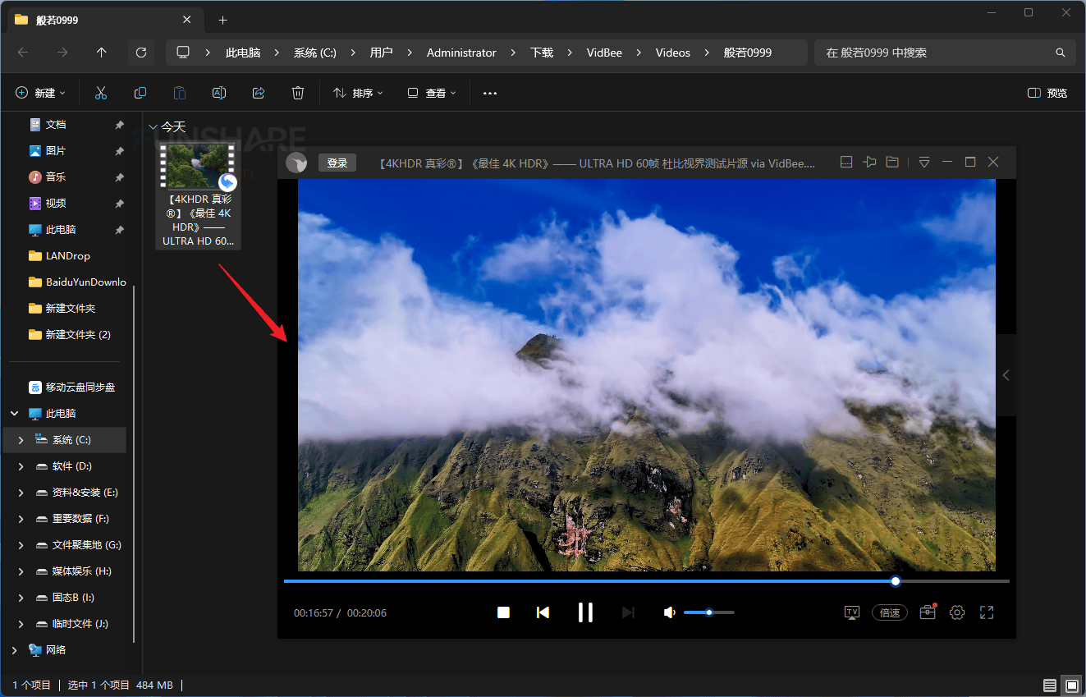Open player settings gear
Viewport: 1086px width, 697px height.
(x=957, y=612)
